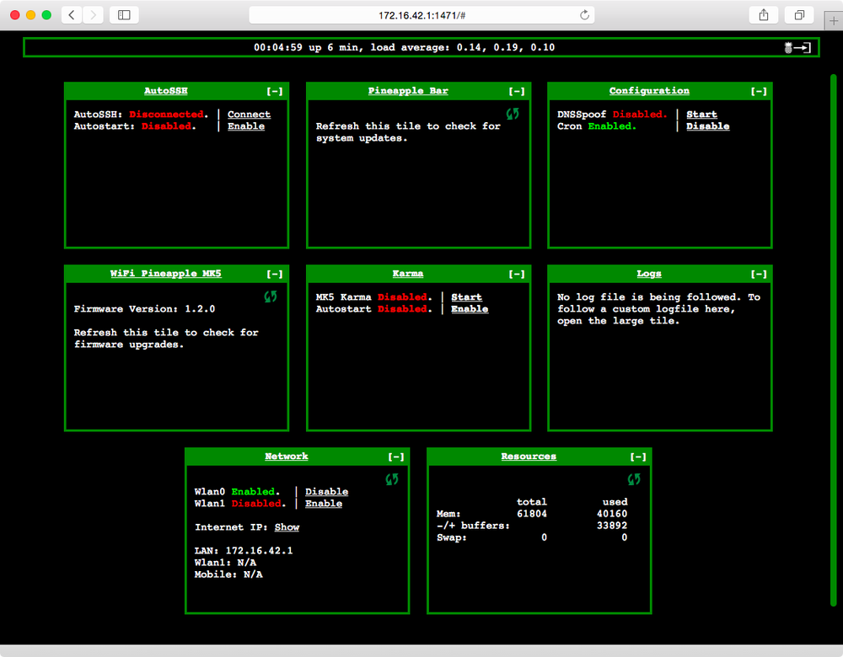This screenshot has height=657, width=843.
Task: Click the 'Swap:' row label
Action: coord(452,537)
